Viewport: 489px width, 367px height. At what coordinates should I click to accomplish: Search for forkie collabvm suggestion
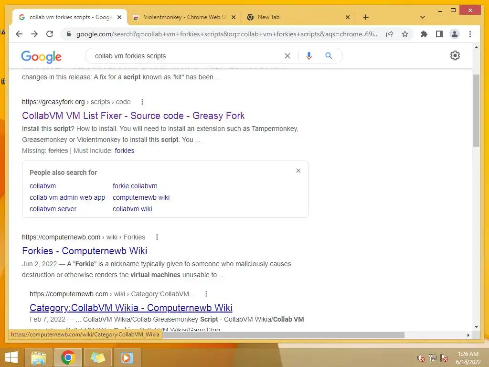click(135, 186)
